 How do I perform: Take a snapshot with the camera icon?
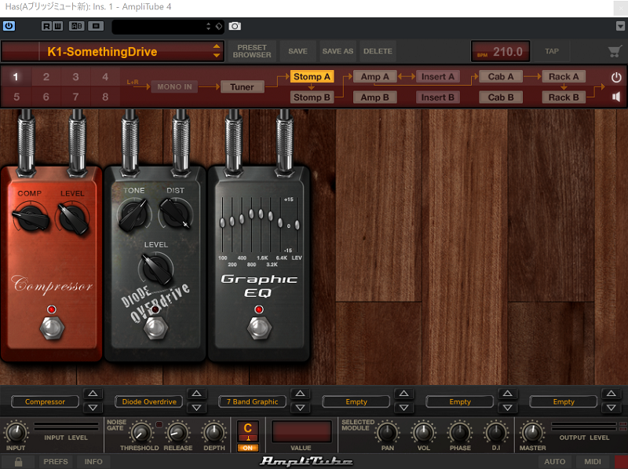[x=235, y=26]
